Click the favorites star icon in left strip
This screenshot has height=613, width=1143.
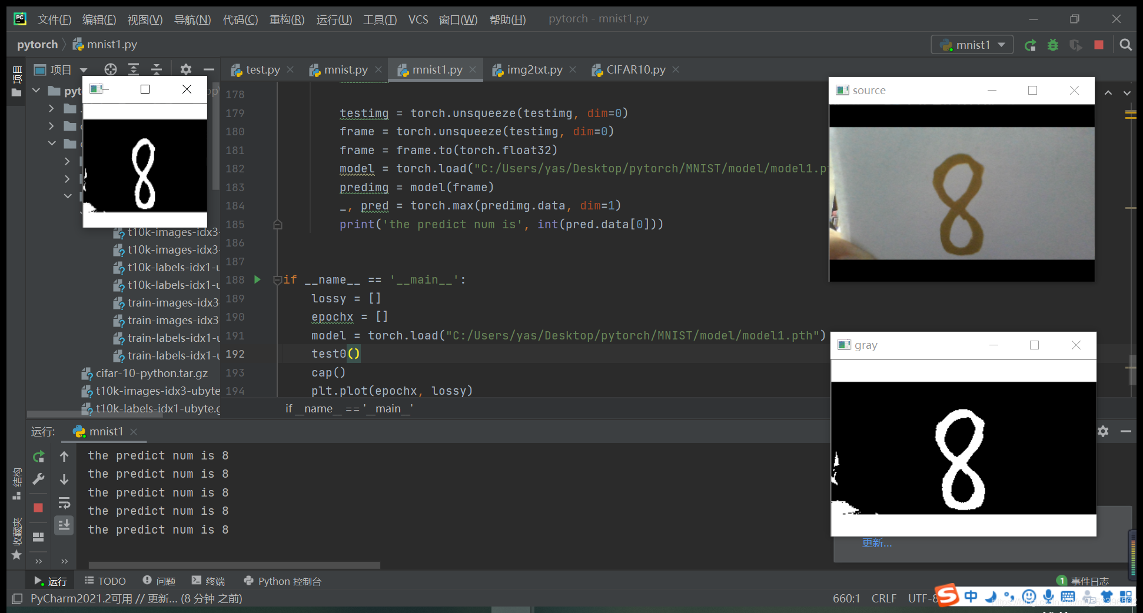click(16, 555)
